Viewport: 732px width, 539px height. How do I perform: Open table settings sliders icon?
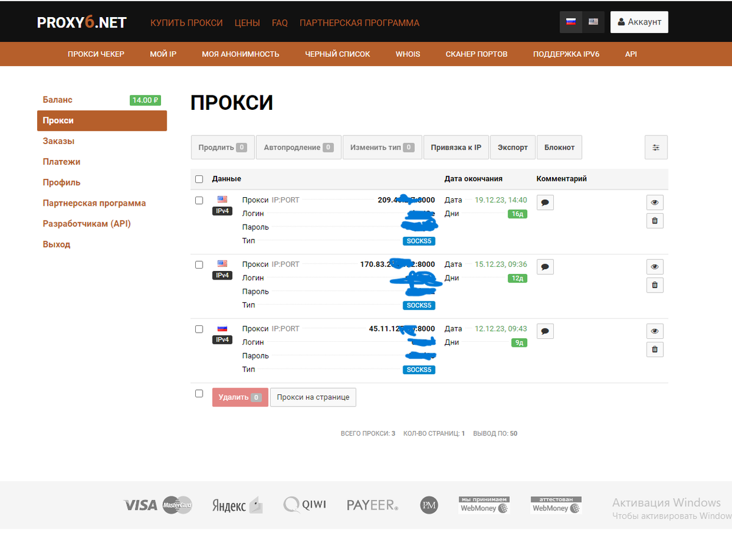pos(656,147)
